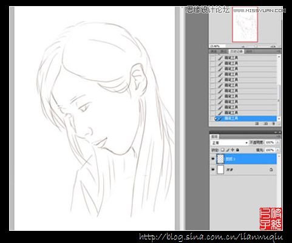Viewport: 292px width, 243px height.
Task: Select the Background (背景) layer name
Action: (x=229, y=169)
